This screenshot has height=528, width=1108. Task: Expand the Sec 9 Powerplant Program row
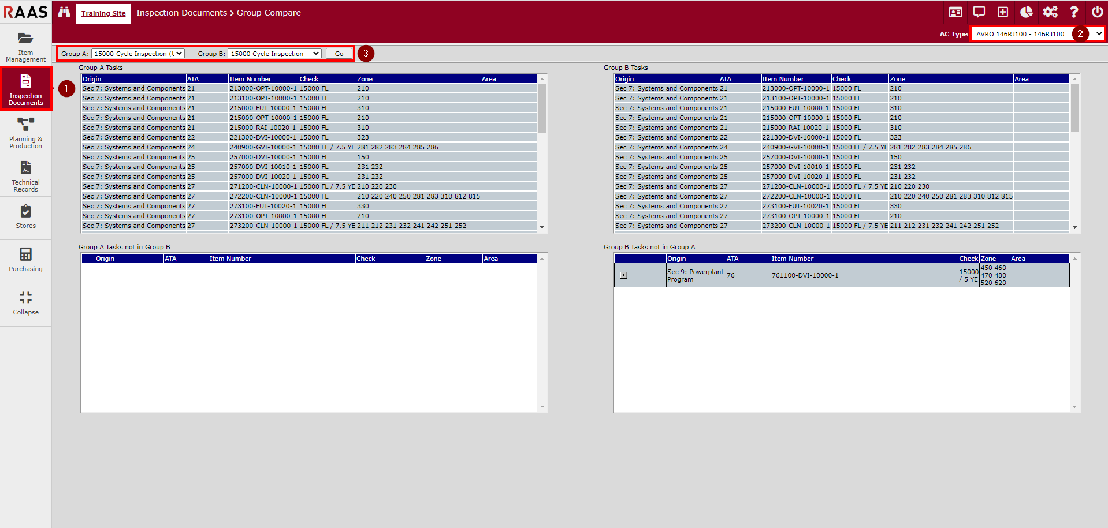click(x=624, y=275)
